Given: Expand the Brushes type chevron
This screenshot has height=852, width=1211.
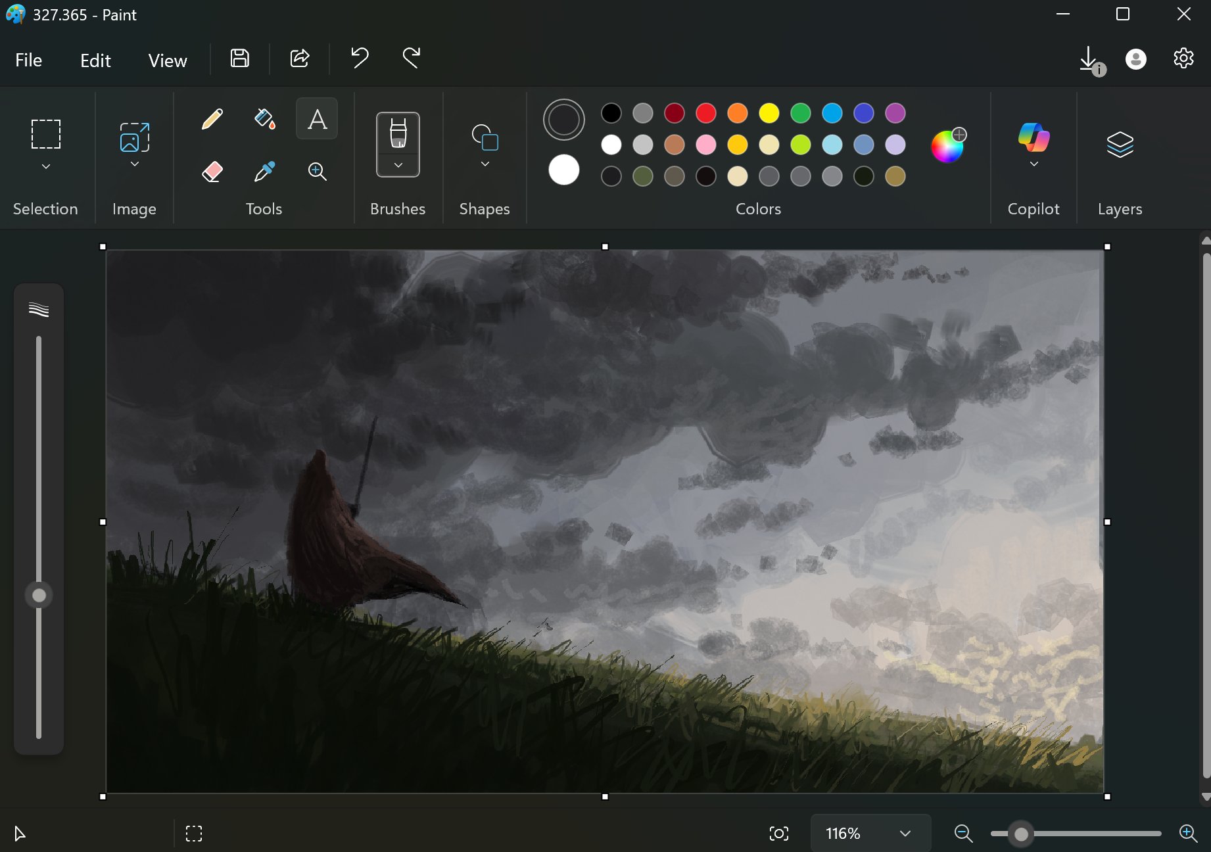Looking at the screenshot, I should click(398, 166).
